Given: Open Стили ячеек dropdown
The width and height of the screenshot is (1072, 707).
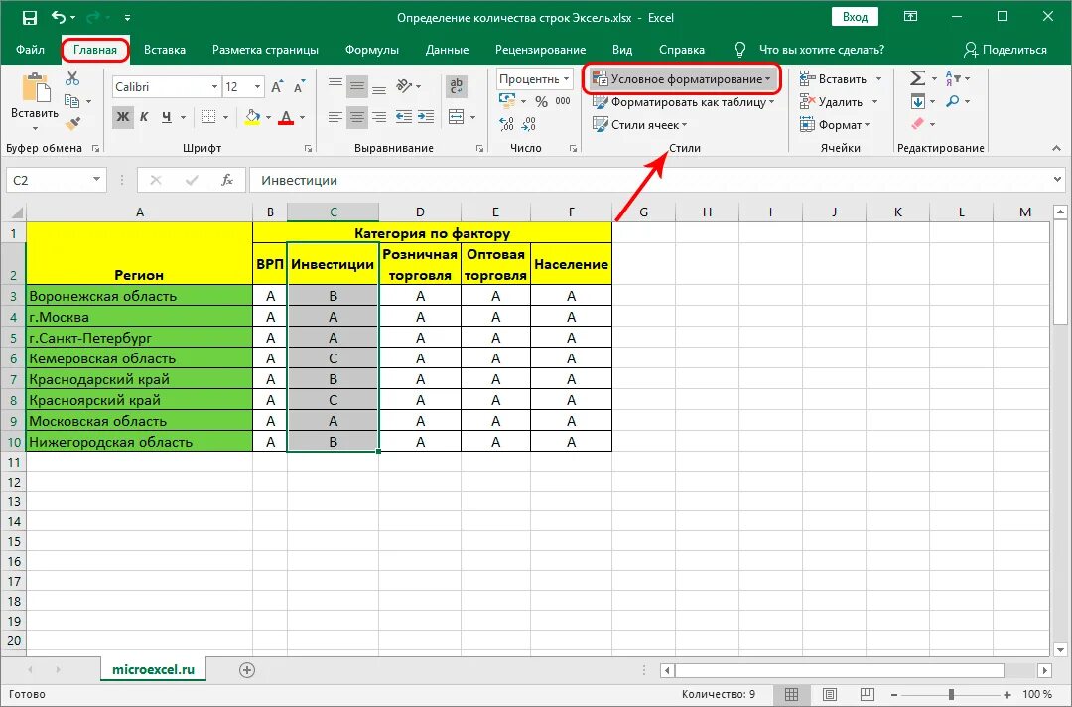Looking at the screenshot, I should [639, 124].
